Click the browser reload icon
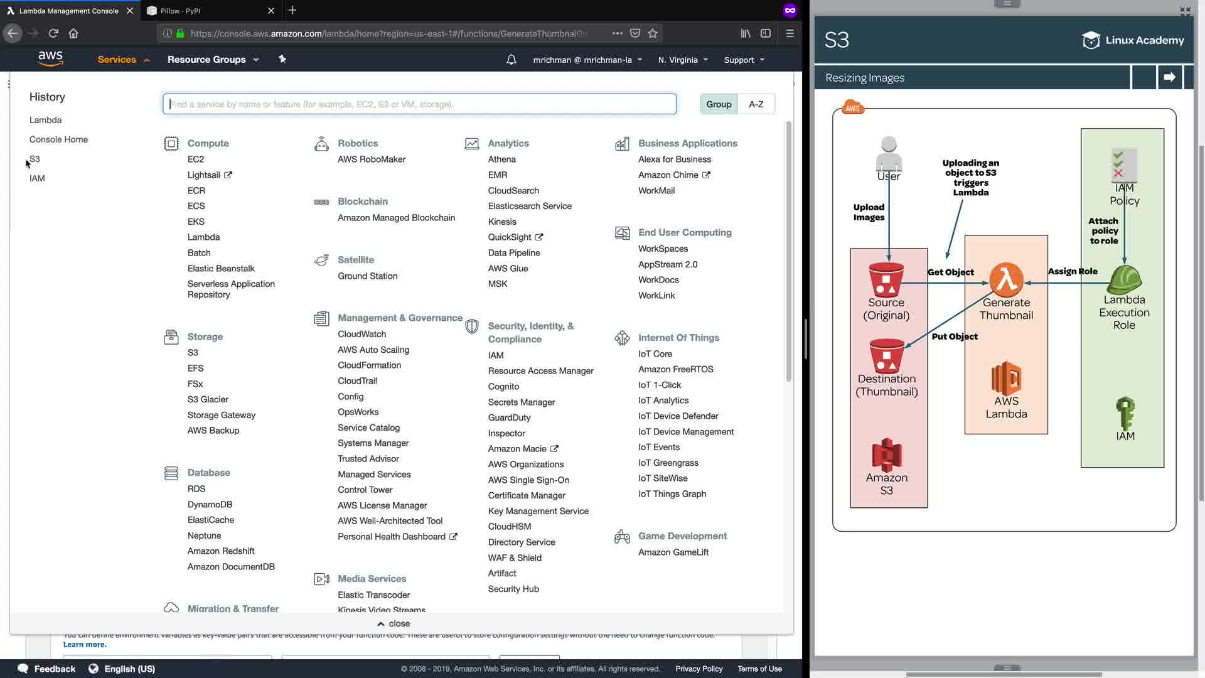Screen dimensions: 1205x678 pyautogui.click(x=53, y=33)
